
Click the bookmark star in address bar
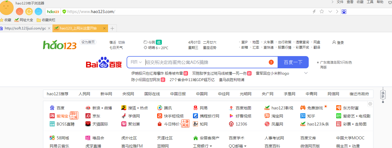point(322,11)
